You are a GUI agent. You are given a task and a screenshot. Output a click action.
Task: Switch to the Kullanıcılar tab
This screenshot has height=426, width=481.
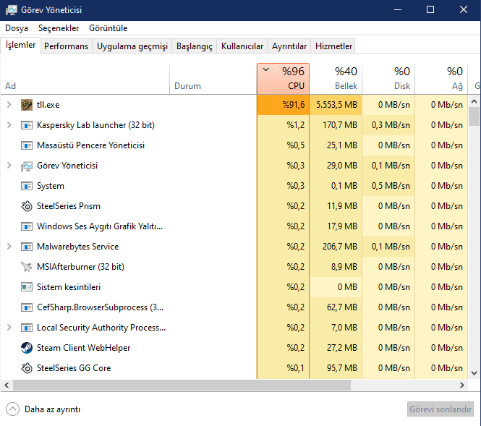tap(242, 46)
